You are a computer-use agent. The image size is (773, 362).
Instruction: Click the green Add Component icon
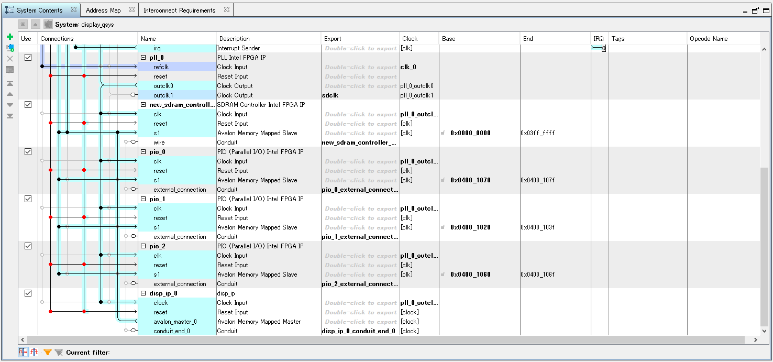pyautogui.click(x=9, y=37)
